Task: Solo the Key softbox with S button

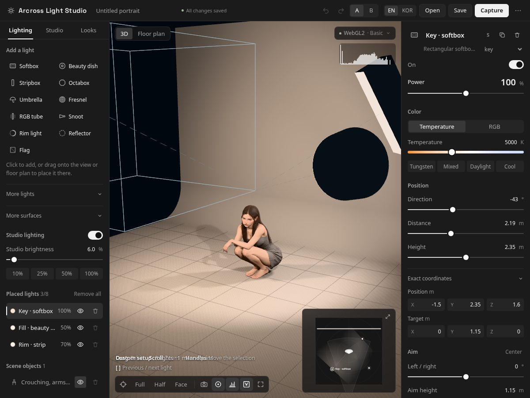Action: [488, 35]
